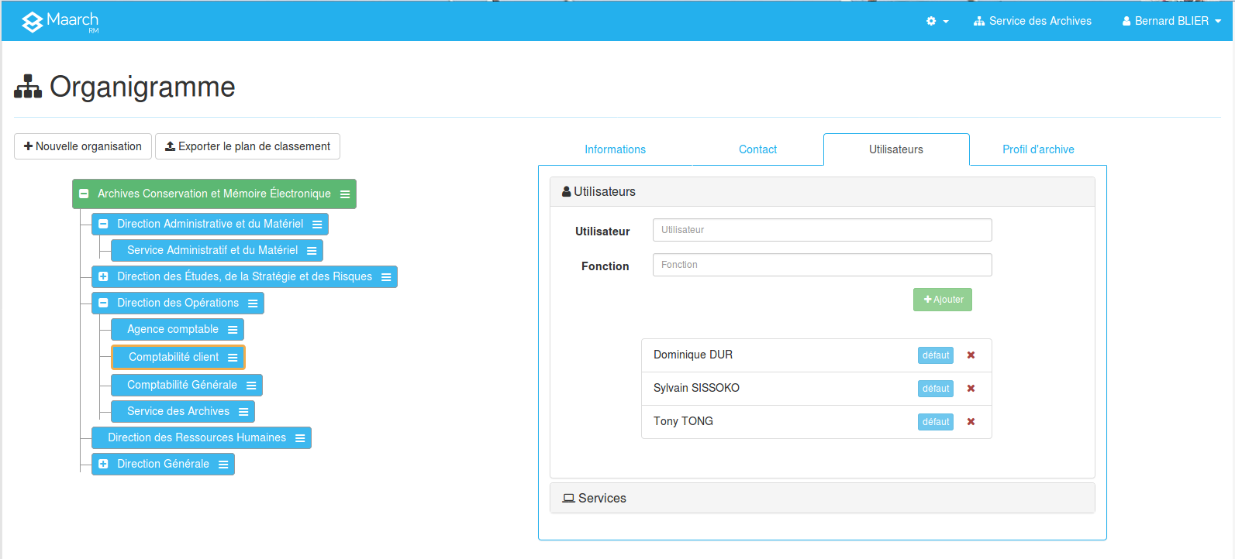The image size is (1235, 559).
Task: Collapse the Utilisateurs panel header
Action: [x=822, y=191]
